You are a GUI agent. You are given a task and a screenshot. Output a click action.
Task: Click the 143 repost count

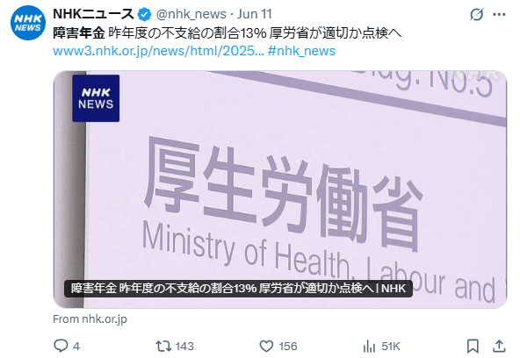pyautogui.click(x=184, y=347)
